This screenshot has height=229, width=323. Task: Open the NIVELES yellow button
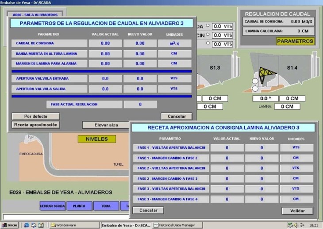pyautogui.click(x=97, y=139)
